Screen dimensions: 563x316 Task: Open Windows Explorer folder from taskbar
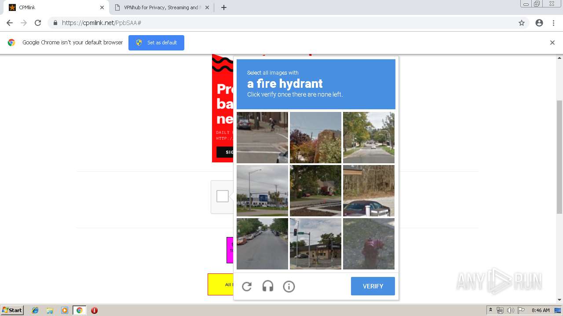(x=50, y=310)
